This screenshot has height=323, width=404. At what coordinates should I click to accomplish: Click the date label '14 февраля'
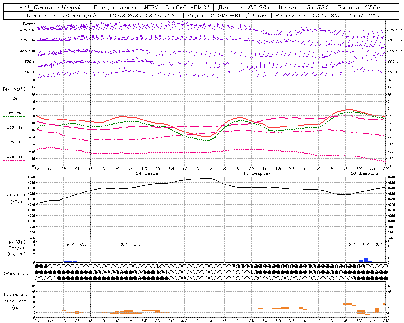(x=150, y=173)
